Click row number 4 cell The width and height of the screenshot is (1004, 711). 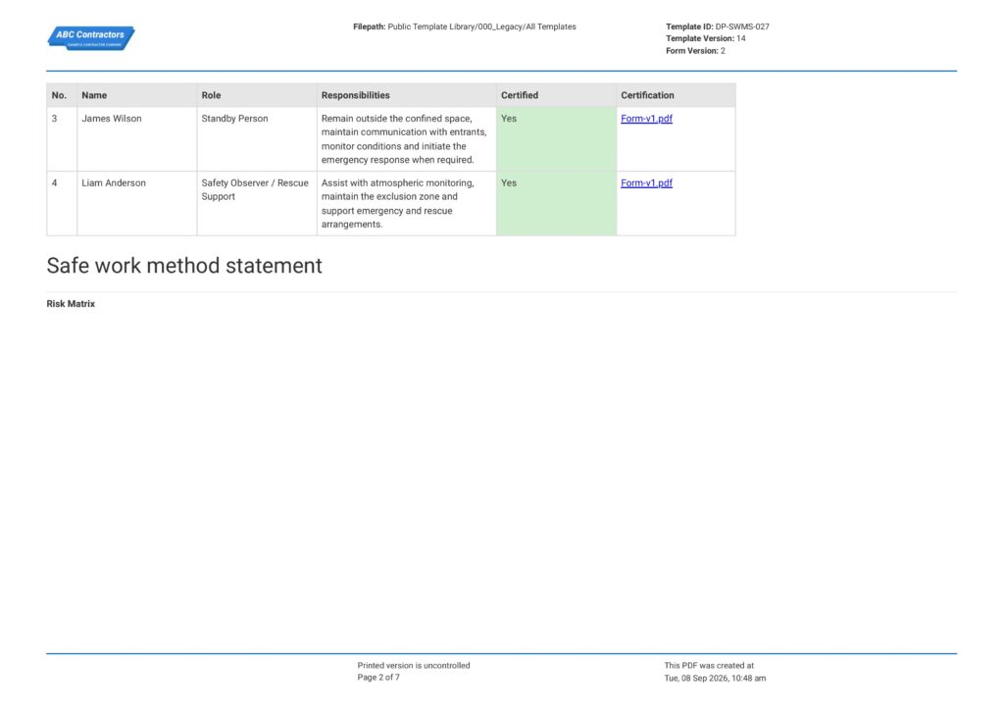coord(62,204)
